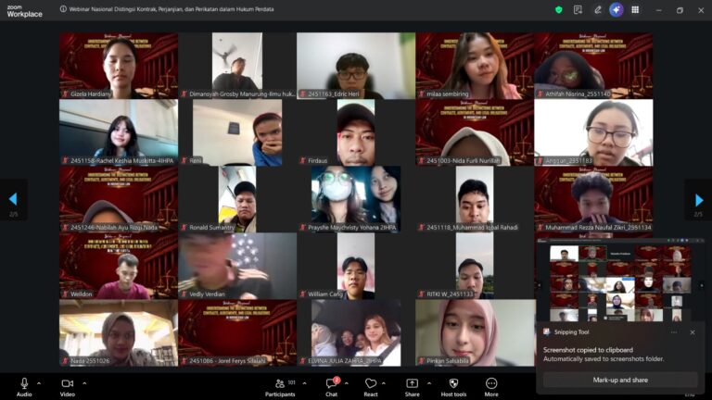Open the Participants panel
Screen dimensions: 712x400
coord(280,387)
